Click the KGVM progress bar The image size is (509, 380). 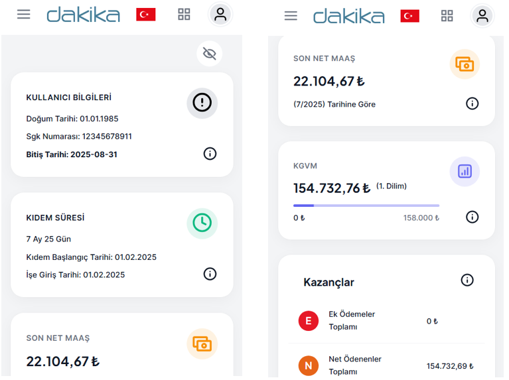pos(366,206)
